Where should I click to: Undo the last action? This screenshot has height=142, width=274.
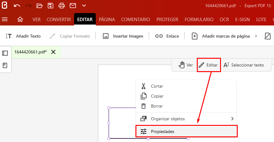(17, 6)
